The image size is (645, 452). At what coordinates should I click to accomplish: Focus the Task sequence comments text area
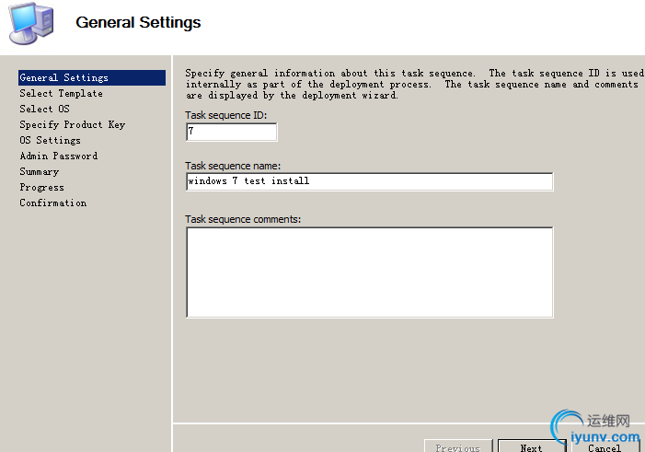(x=369, y=272)
